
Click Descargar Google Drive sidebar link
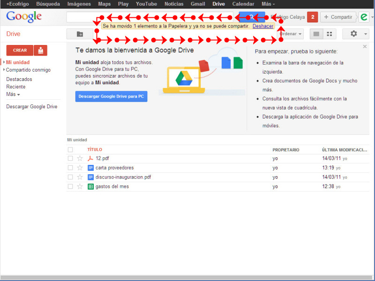(x=31, y=107)
